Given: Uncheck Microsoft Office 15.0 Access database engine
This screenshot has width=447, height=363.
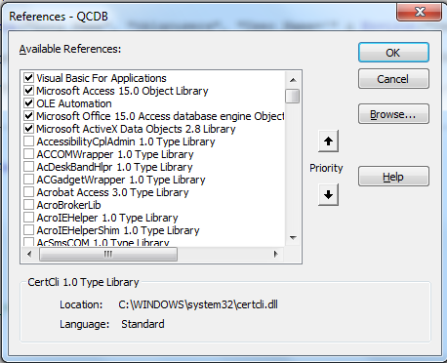Looking at the screenshot, I should [28, 116].
